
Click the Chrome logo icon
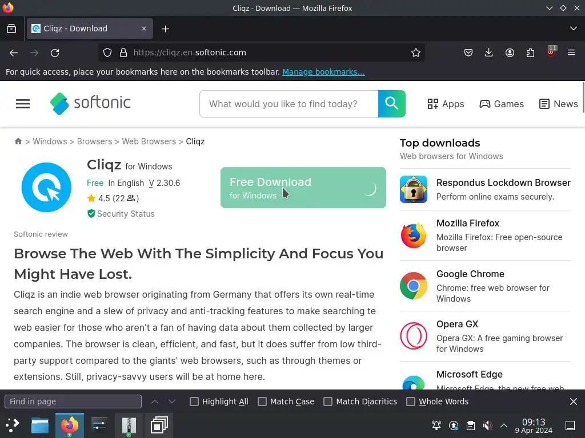click(x=414, y=286)
